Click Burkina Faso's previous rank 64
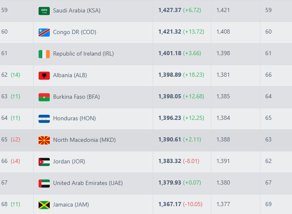This screenshot has height=214, width=292. [x=268, y=97]
